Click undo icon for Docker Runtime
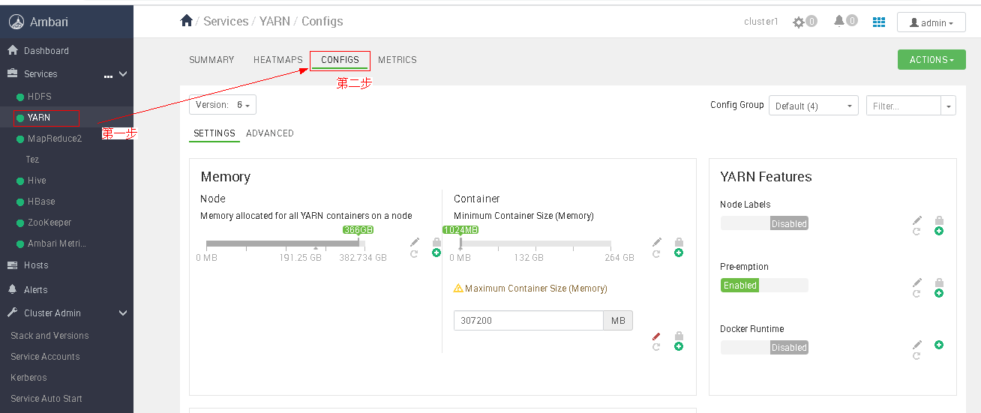This screenshot has width=981, height=413. 916,356
